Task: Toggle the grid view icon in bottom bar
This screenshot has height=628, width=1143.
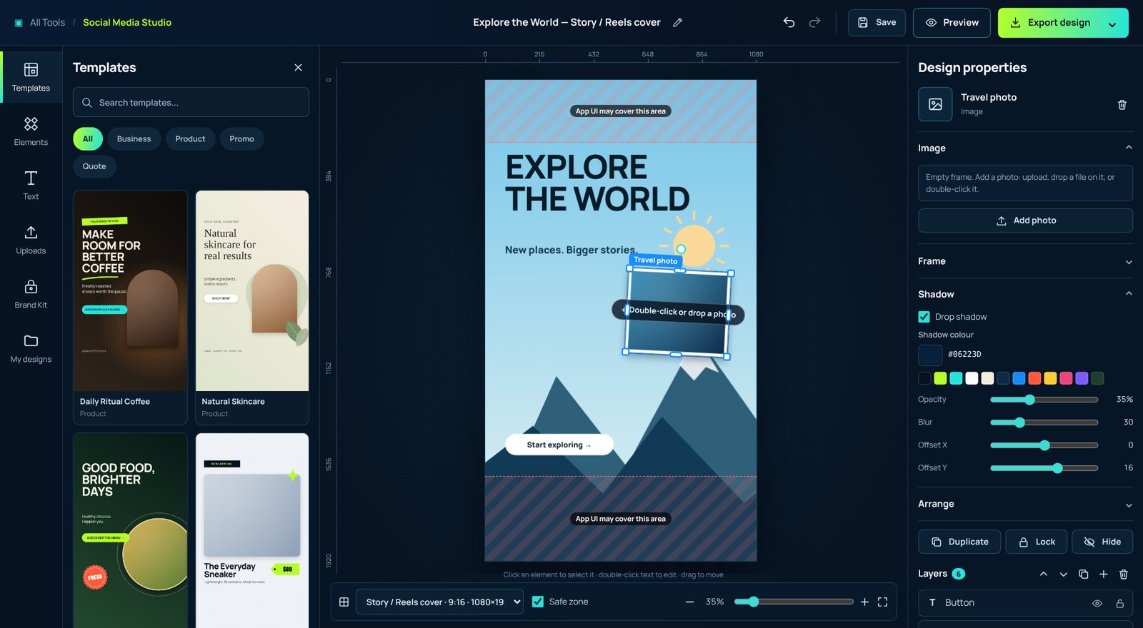Action: (344, 602)
